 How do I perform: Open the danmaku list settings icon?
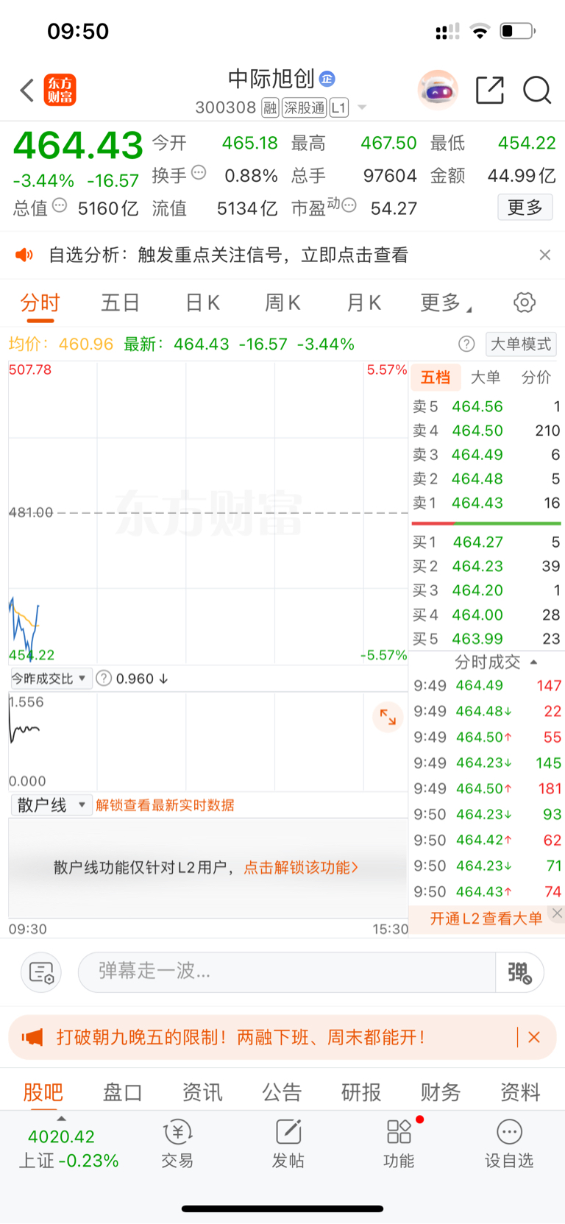[41, 972]
